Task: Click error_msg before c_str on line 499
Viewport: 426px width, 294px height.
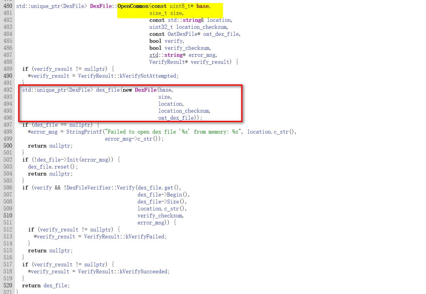Action: (x=118, y=139)
